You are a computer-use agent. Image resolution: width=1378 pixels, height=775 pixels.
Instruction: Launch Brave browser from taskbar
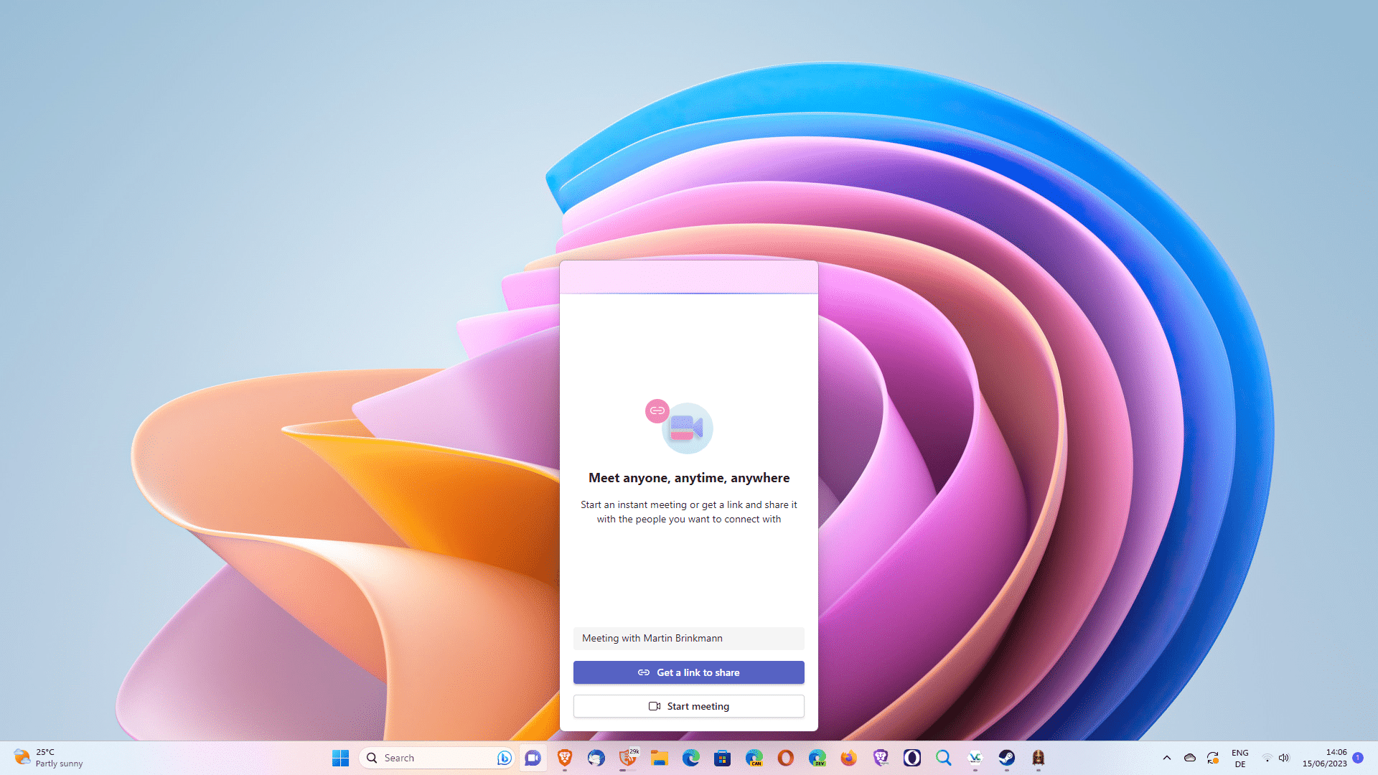coord(565,758)
